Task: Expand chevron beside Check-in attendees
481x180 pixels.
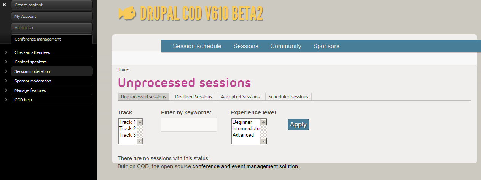Action: click(x=6, y=52)
